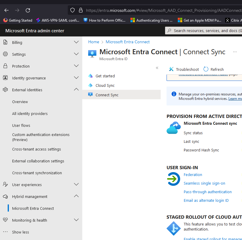Expand the Monitoring & health section
The height and width of the screenshot is (240, 242).
(x=76, y=220)
